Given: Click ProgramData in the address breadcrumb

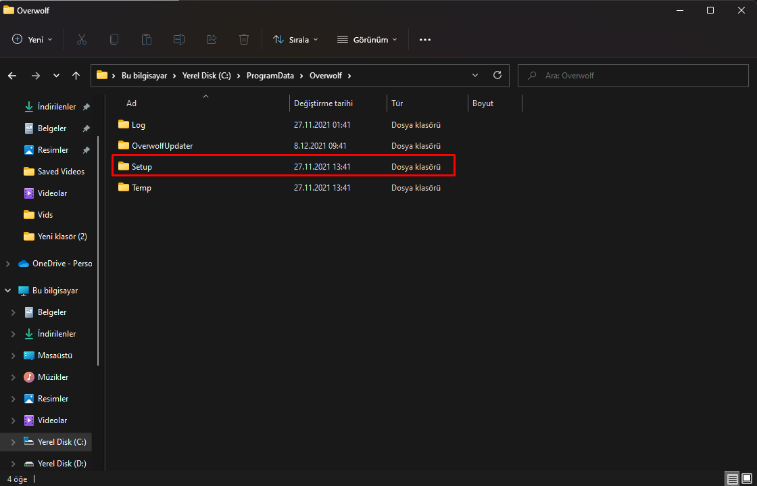Looking at the screenshot, I should point(271,76).
